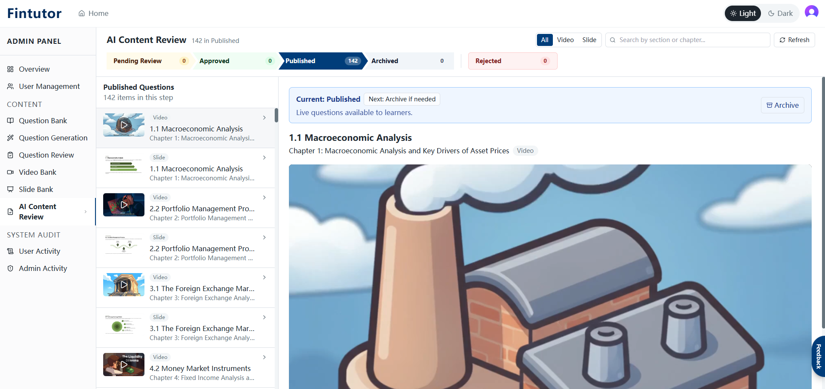This screenshot has width=825, height=389.
Task: Click the Video Bank camera icon
Action: (x=10, y=172)
